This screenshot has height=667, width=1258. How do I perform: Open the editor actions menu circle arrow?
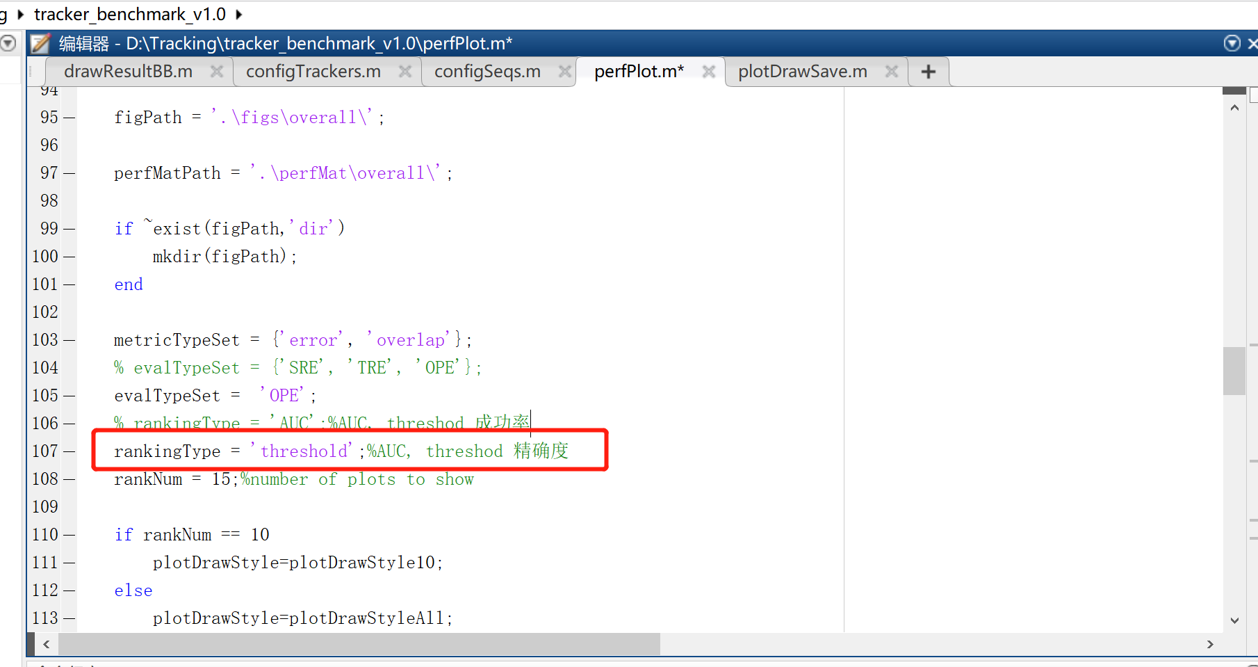point(1232,44)
